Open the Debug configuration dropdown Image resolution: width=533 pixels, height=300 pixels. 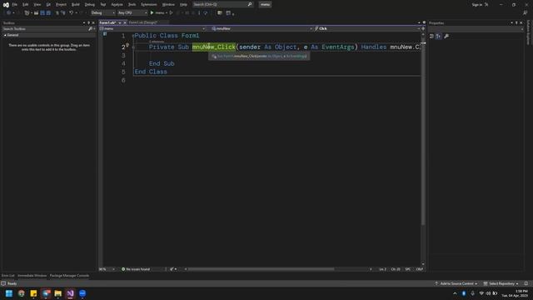tap(102, 13)
